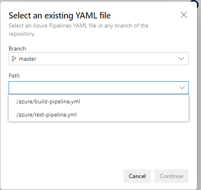Click the Continue button
This screenshot has width=201, height=190.
pyautogui.click(x=172, y=176)
